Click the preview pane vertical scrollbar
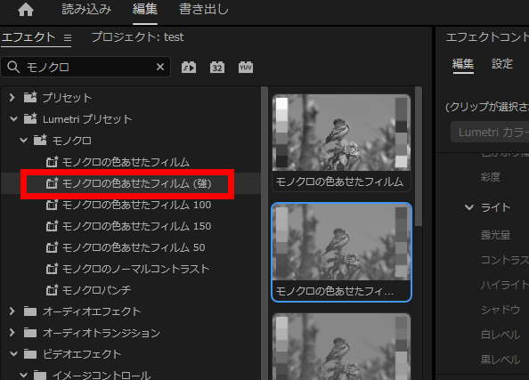 [x=419, y=156]
